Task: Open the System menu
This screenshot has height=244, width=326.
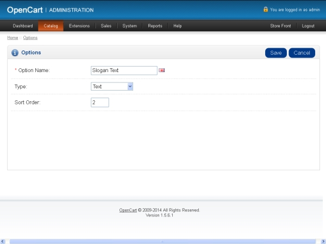Action: click(129, 26)
